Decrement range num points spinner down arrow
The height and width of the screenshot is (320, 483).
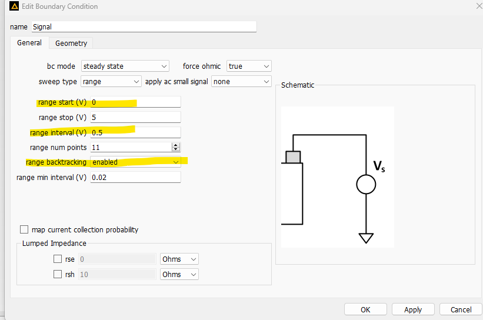point(176,149)
